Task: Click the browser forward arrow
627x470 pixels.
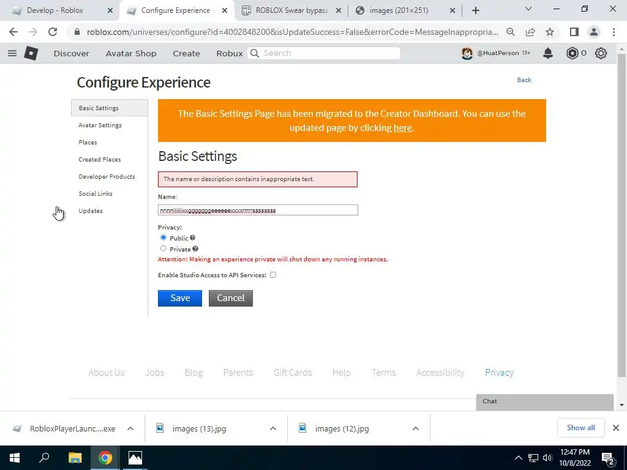Action: coord(33,32)
